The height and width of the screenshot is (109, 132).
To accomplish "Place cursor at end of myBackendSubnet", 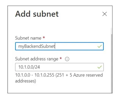I will (x=55, y=46).
